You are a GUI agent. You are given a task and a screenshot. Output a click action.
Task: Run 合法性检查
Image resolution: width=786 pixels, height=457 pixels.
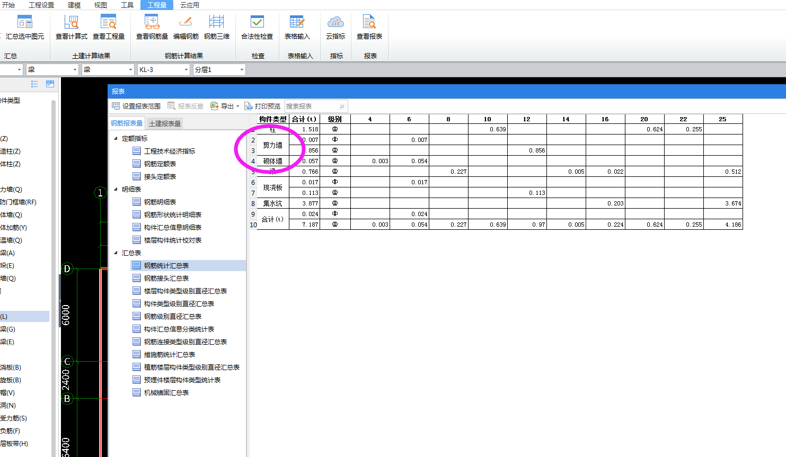257,28
